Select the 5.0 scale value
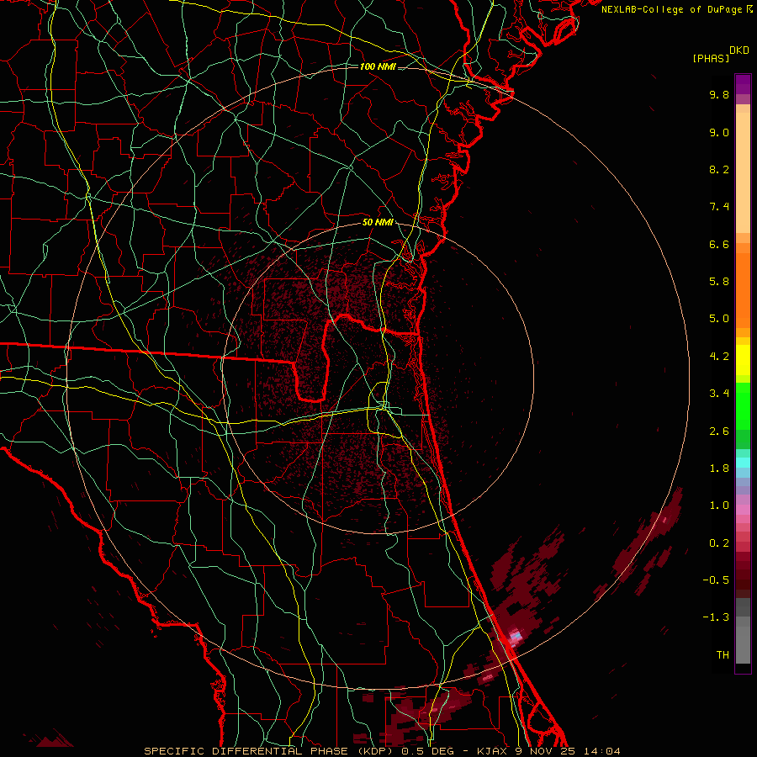The image size is (757, 757). pyautogui.click(x=719, y=319)
